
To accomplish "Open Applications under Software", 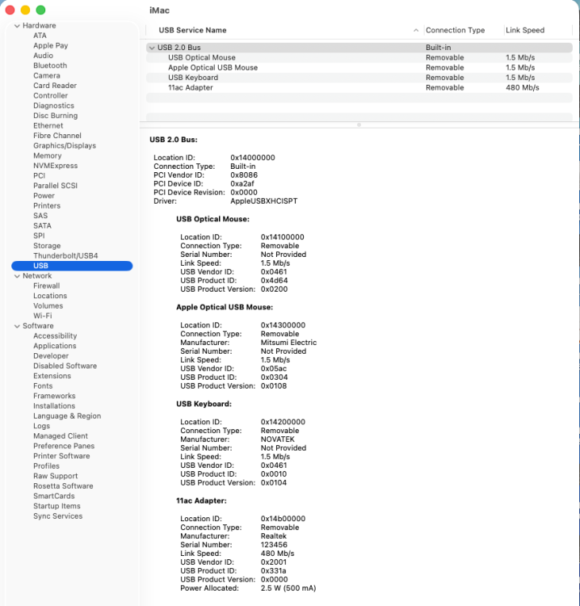I will click(x=54, y=347).
